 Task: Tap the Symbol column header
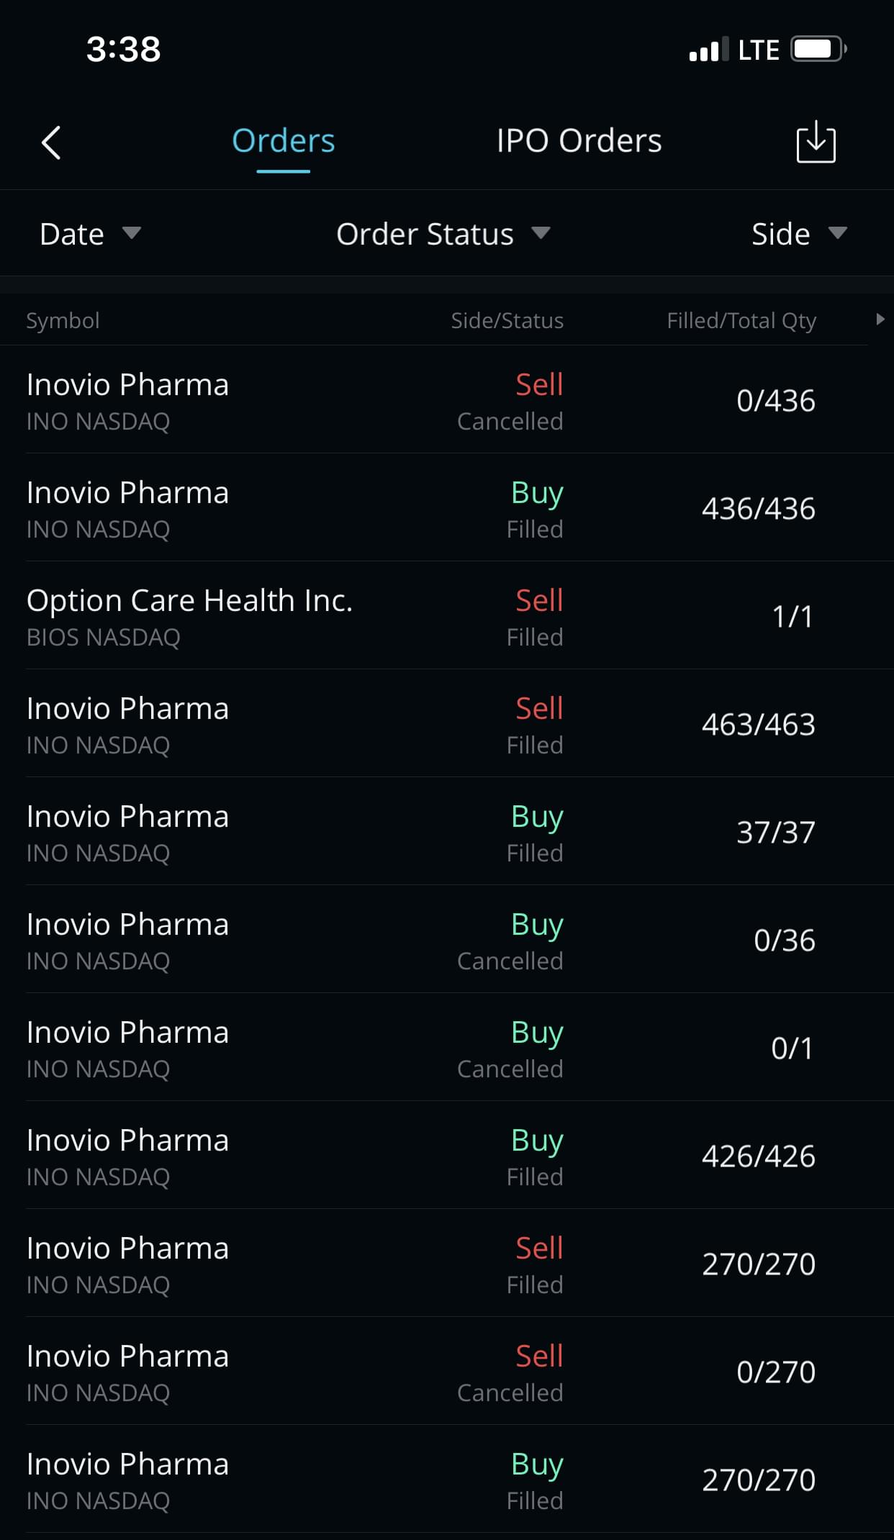coord(63,320)
